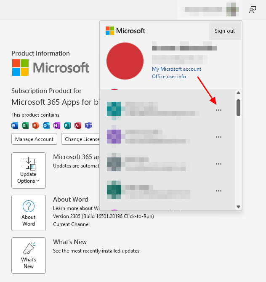The image size is (266, 282).
Task: Open more options for teal avatar account
Action: (x=218, y=110)
